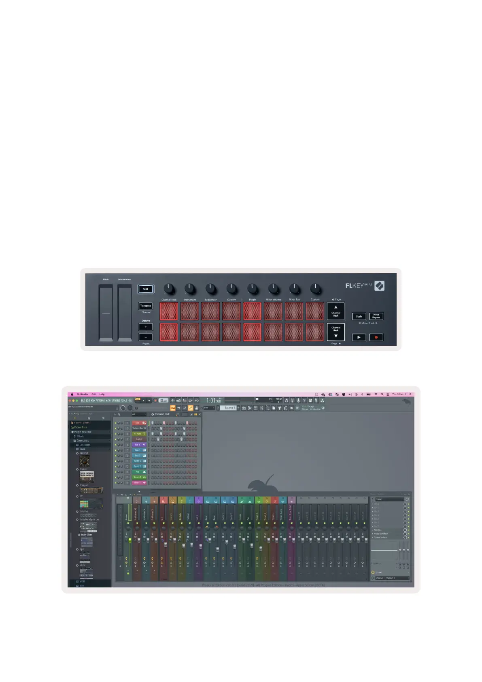Click the plus button below channel rack

click(x=139, y=491)
